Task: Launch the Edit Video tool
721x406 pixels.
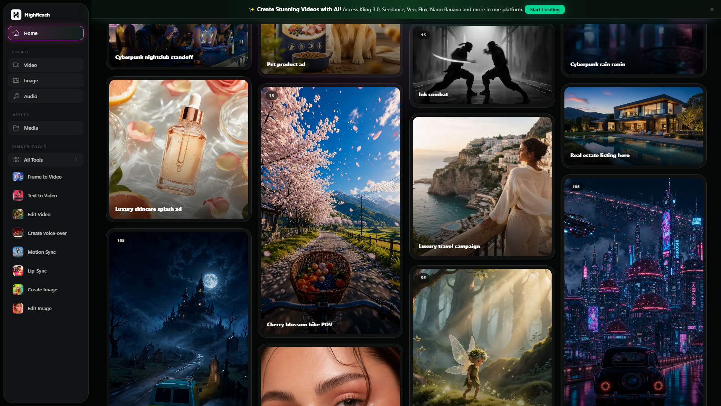Action: click(x=46, y=214)
